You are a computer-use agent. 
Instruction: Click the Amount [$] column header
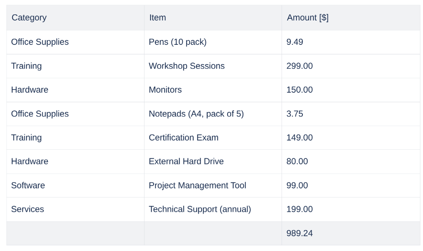308,18
